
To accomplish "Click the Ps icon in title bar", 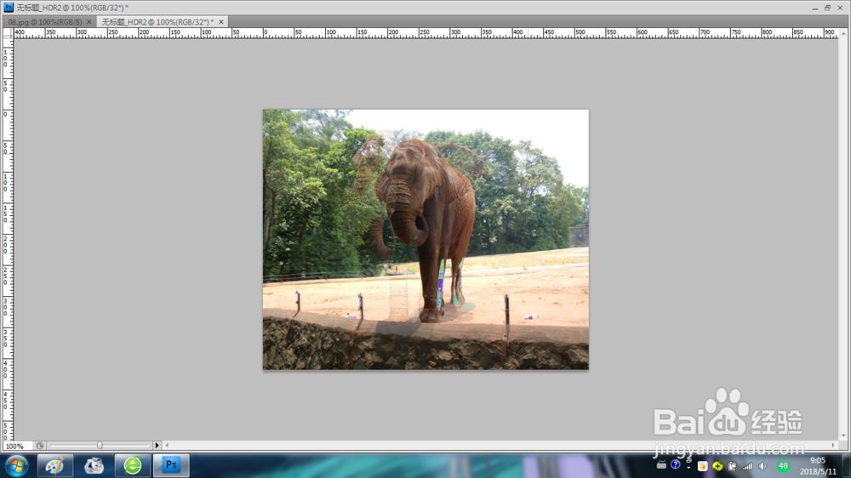I will [9, 8].
